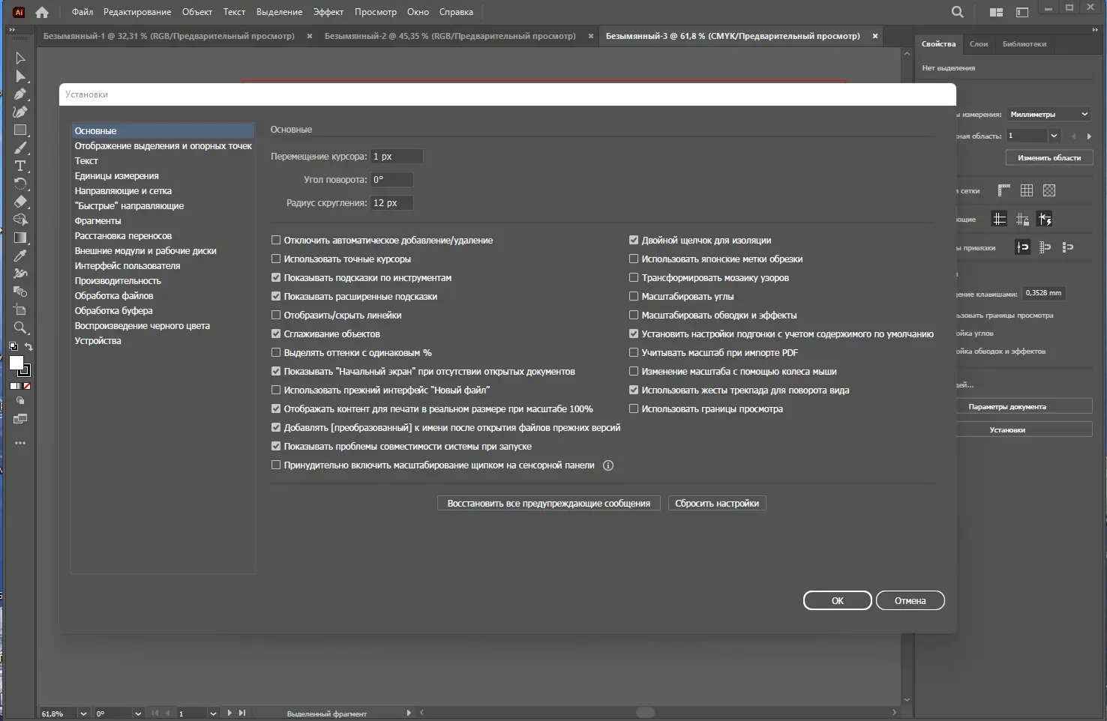The width and height of the screenshot is (1107, 721).
Task: Select the Eyedropper tool
Action: pyautogui.click(x=20, y=256)
